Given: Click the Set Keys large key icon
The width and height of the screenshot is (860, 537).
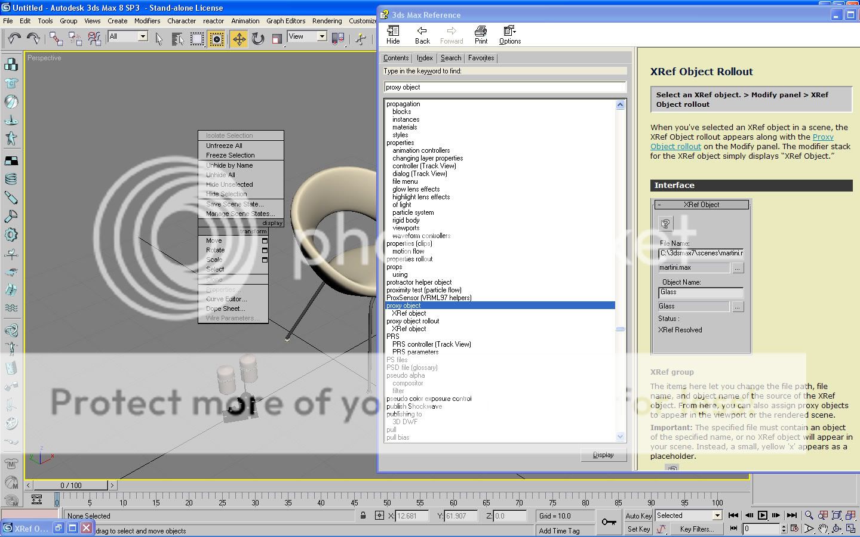Looking at the screenshot, I should point(609,521).
